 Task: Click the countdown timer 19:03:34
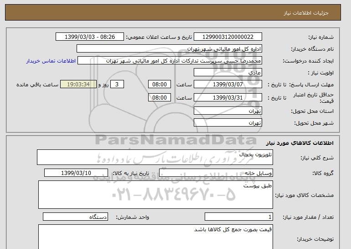78,85
